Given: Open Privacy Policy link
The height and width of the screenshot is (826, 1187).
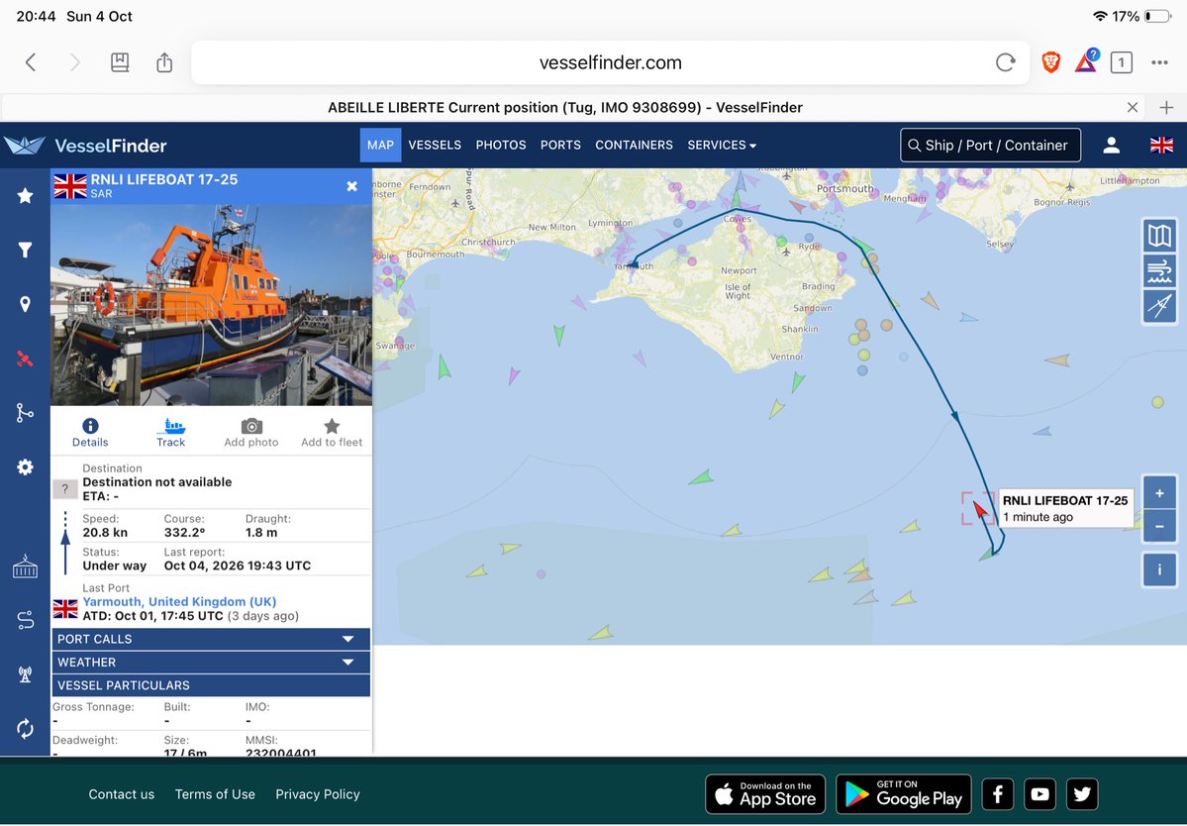Looking at the screenshot, I should pos(317,794).
